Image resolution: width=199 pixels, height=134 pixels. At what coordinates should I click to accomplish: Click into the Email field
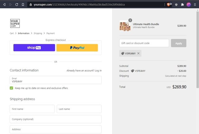[x=56, y=80]
